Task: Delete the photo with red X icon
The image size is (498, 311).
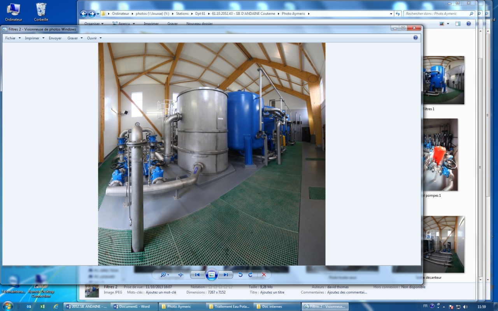Action: 264,275
